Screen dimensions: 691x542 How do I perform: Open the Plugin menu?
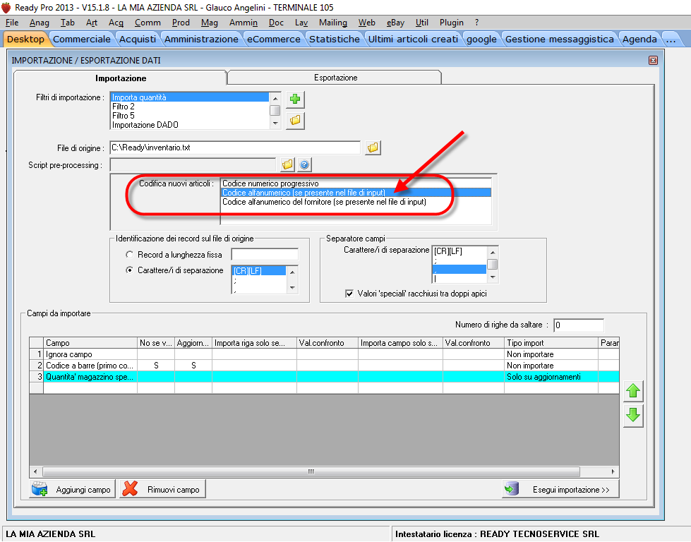(451, 23)
